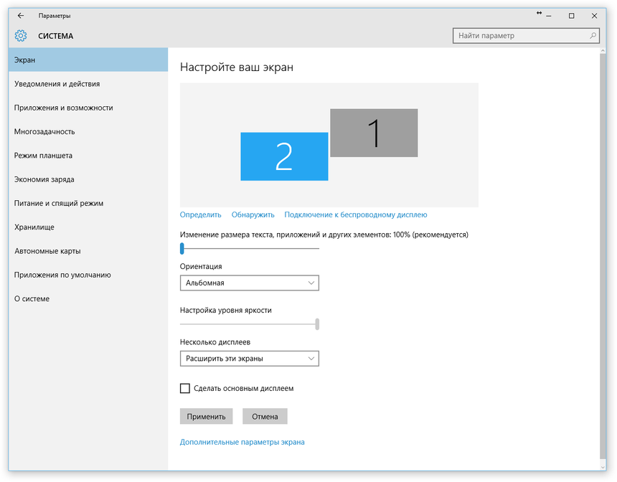Click the brightness level slider
Viewport: 617px width, 482px height.
(249, 324)
